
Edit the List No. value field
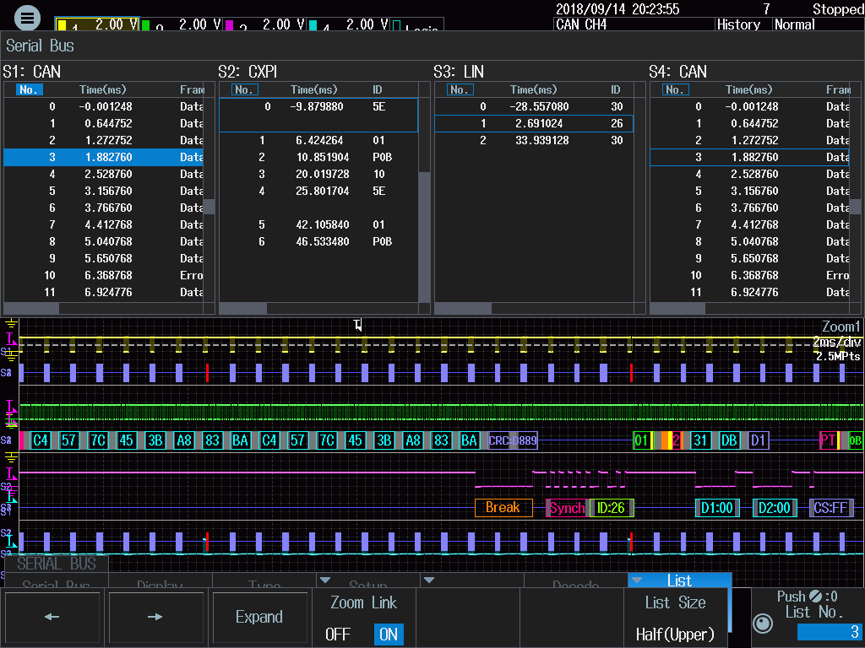coord(828,632)
